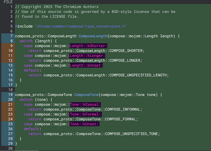Click 'switch (tone)' statement
Image resolution: width=211 pixels, height=151 pixels.
[36, 100]
